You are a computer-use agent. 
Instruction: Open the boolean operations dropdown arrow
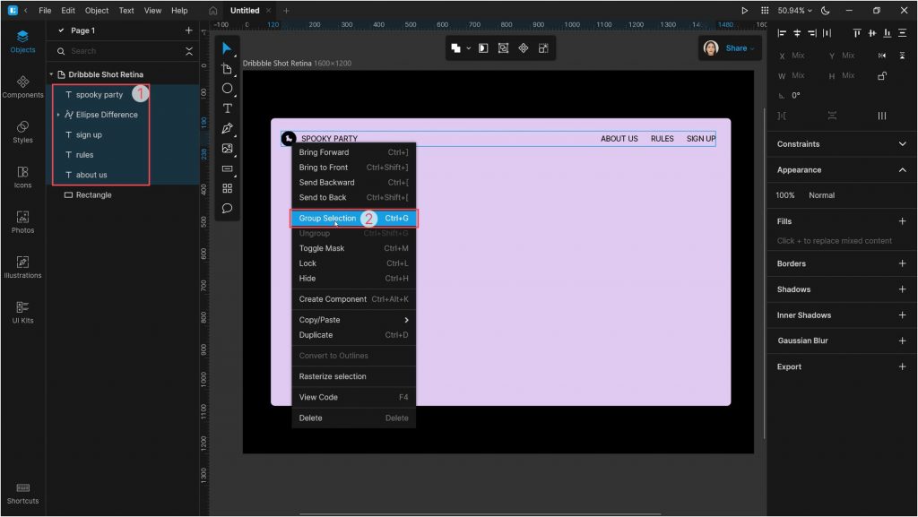[468, 48]
